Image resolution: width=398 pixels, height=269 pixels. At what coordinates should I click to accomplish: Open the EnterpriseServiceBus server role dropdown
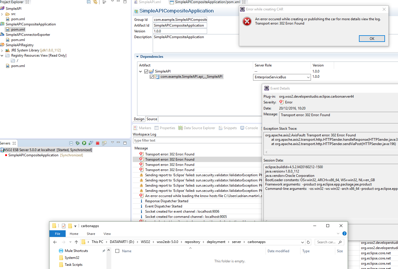click(x=308, y=77)
